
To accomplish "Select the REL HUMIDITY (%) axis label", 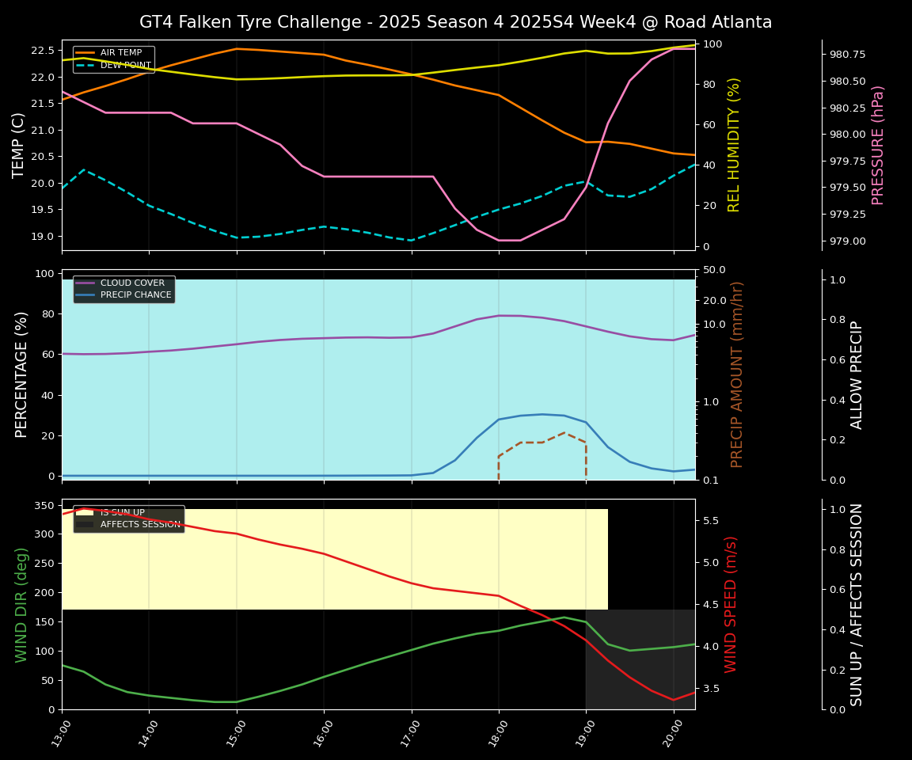I will [734, 145].
